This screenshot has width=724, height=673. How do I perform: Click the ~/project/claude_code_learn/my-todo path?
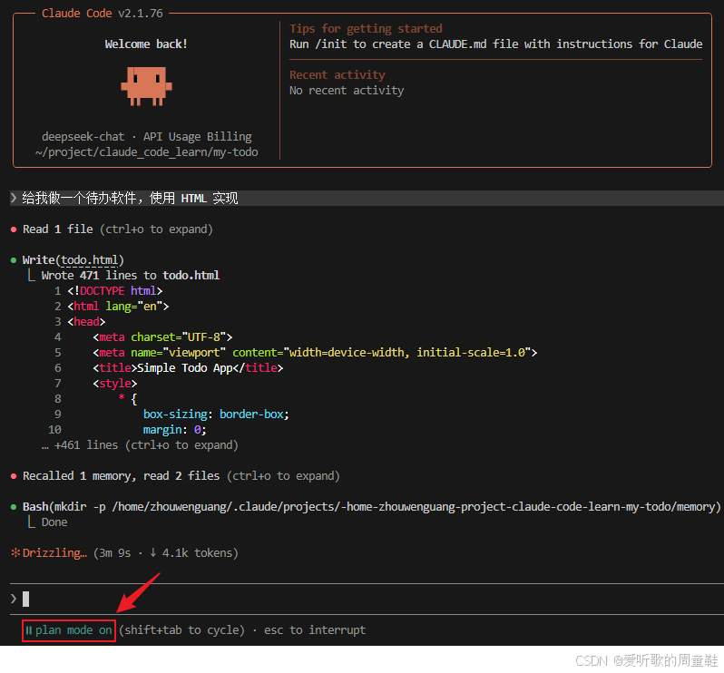coord(146,151)
